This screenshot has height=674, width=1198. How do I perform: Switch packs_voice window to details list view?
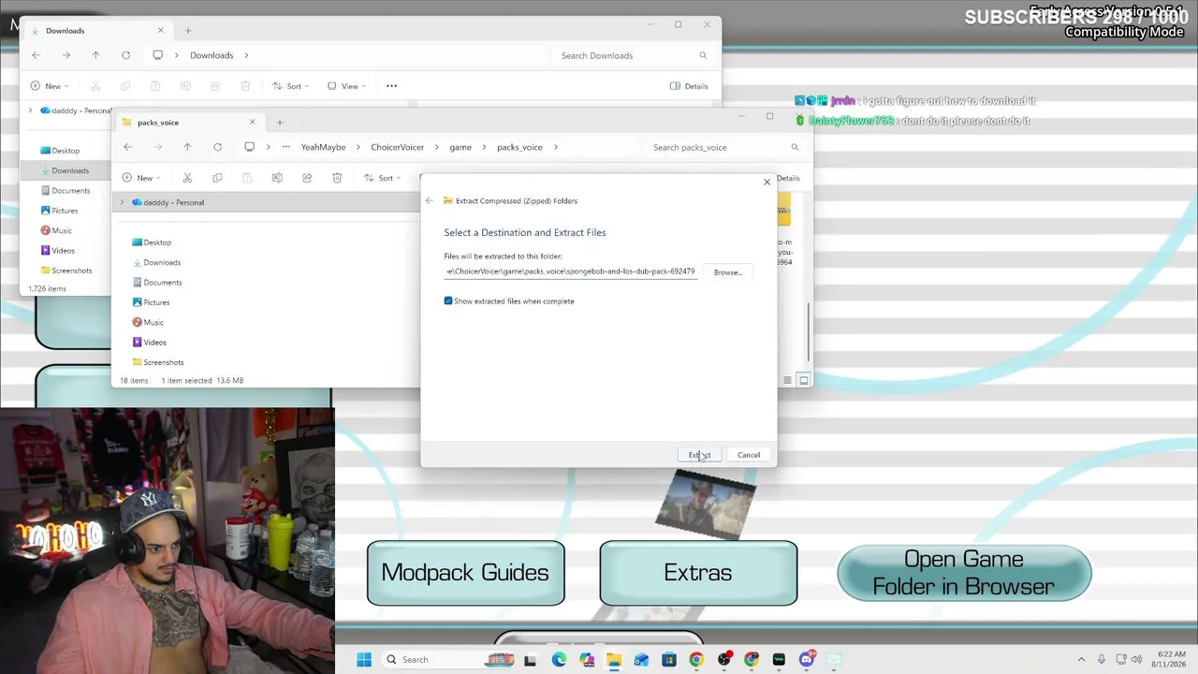[787, 380]
